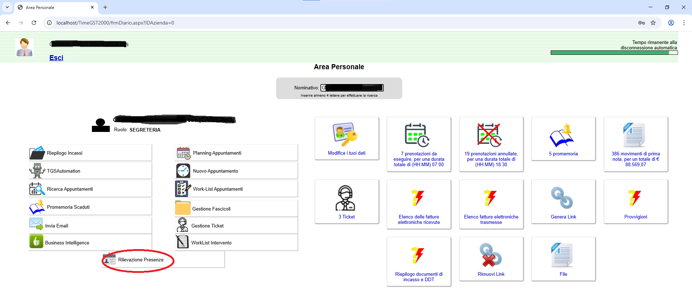Open the 3 Ticket headset icon

(345, 198)
